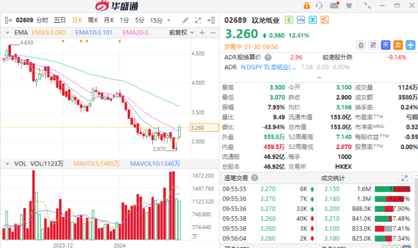The height and width of the screenshot is (248, 418).
Task: Open the stock note icon
Action: tap(373, 45)
